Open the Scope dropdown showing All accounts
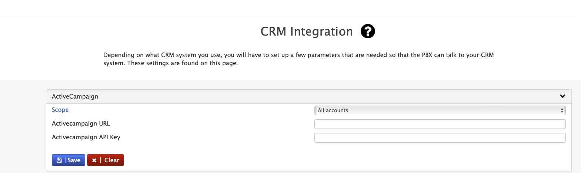 click(x=440, y=110)
